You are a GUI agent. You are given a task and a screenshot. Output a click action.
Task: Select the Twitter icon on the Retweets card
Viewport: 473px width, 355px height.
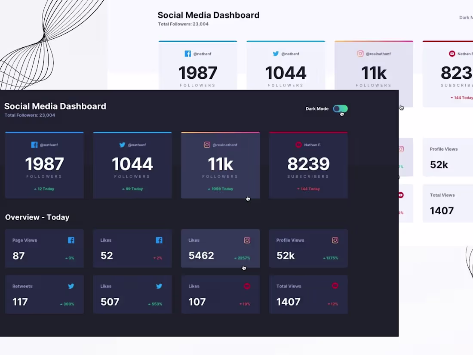(x=71, y=286)
